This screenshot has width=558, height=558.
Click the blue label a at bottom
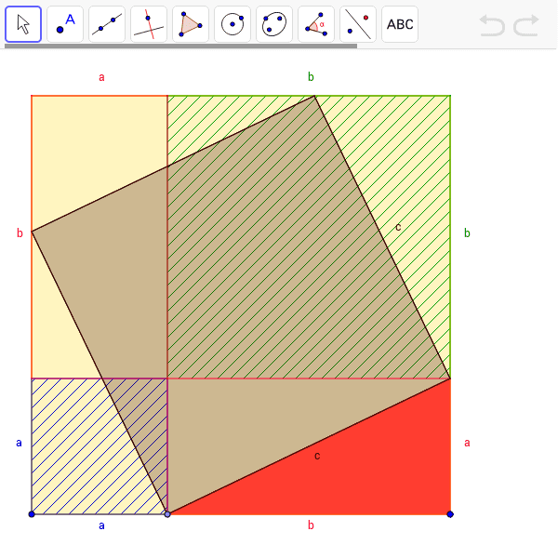[x=101, y=525]
